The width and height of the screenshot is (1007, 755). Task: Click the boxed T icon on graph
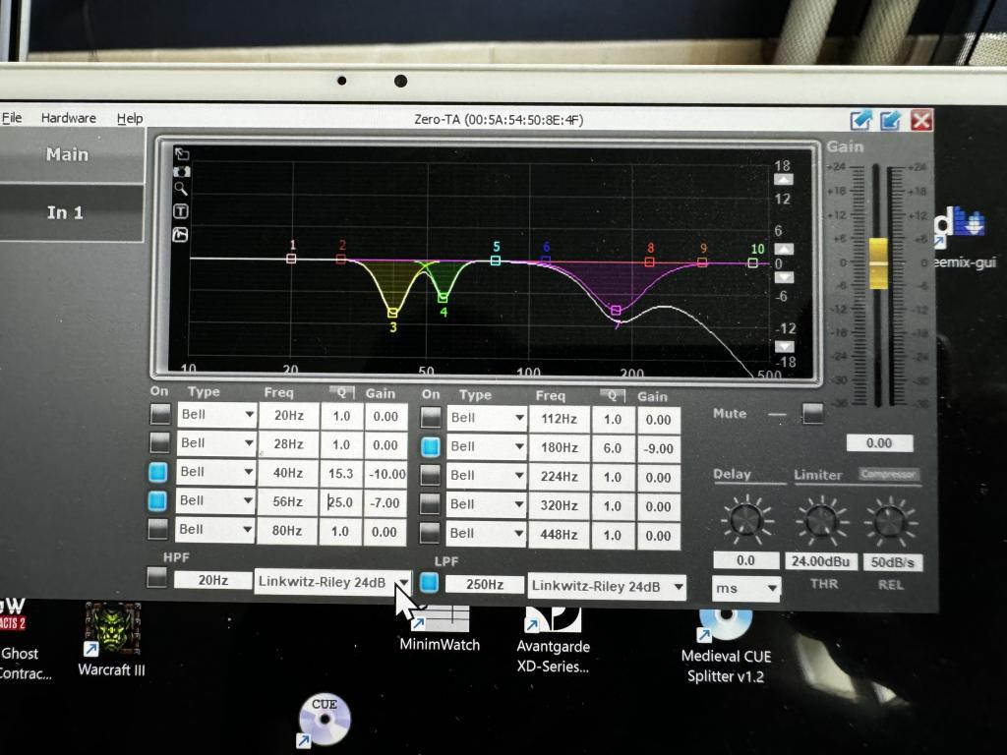(182, 211)
